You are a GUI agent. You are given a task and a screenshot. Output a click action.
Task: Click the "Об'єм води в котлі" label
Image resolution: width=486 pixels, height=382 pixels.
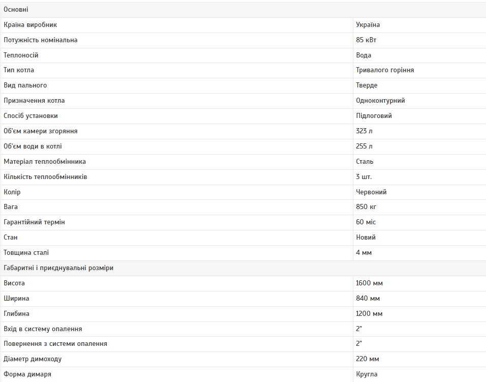[33, 146]
